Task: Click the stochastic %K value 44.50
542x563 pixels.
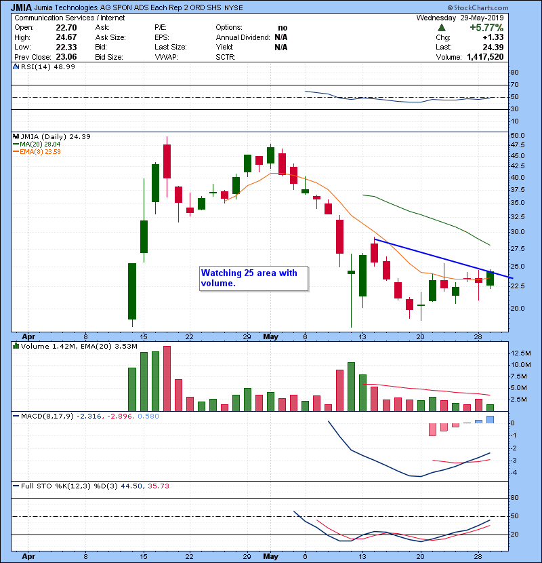Action: pos(131,486)
